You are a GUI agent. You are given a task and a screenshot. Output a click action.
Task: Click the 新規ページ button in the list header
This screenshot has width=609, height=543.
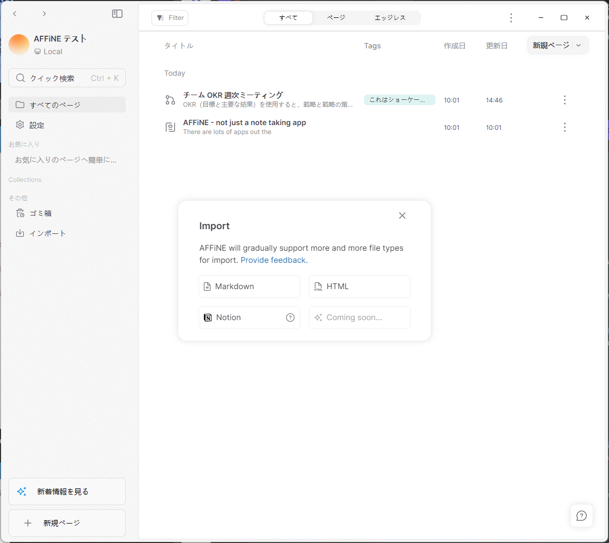(551, 45)
